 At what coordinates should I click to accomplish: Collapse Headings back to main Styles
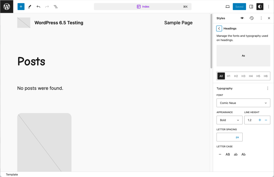(x=219, y=28)
